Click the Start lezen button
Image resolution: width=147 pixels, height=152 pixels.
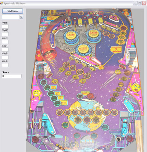pyautogui.click(x=12, y=11)
